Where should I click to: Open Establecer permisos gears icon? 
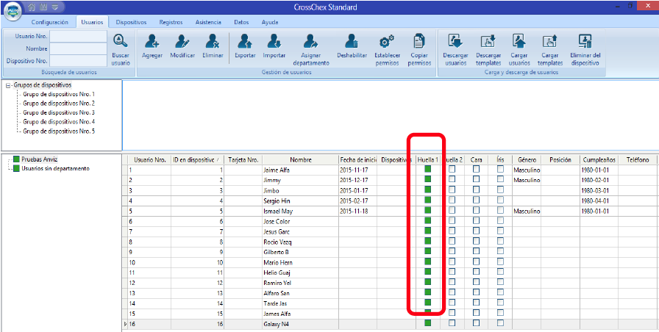click(x=387, y=41)
